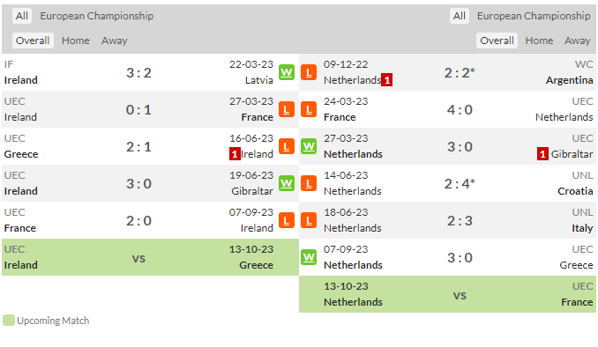
Task: Switch left panel to Away tab
Action: pyautogui.click(x=115, y=41)
